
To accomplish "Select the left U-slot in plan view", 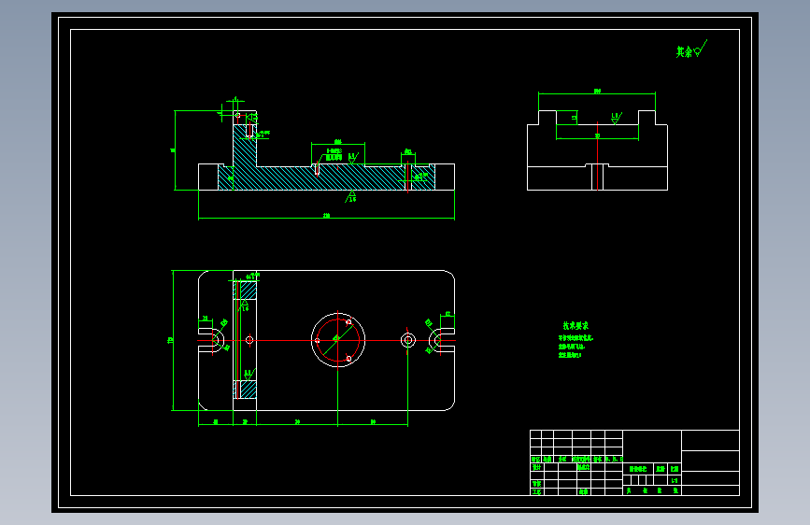I will pyautogui.click(x=211, y=340).
